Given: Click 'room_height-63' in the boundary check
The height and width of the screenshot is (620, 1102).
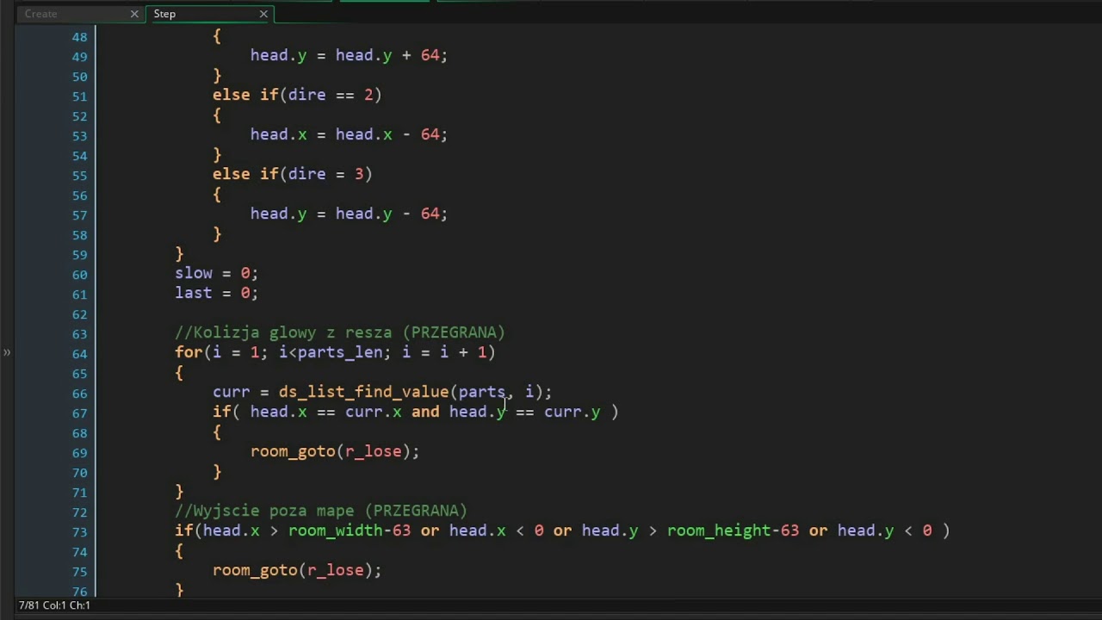Looking at the screenshot, I should 733,530.
